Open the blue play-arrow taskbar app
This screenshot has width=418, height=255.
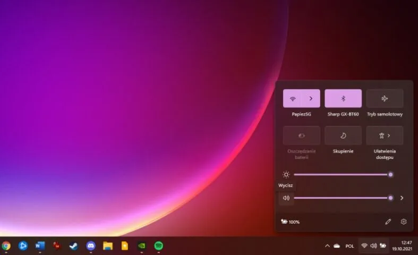[23, 245]
